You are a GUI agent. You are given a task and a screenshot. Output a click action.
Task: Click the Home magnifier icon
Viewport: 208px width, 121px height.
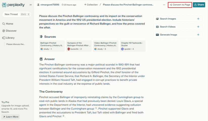click(4, 24)
